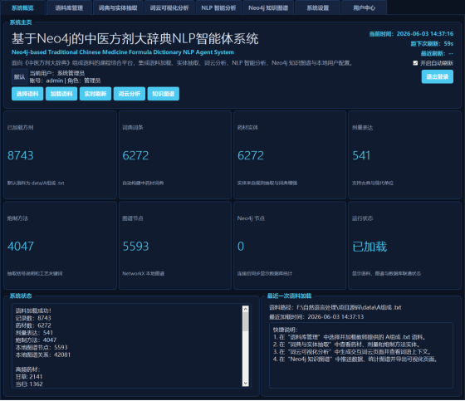Click the status log scrollbar up arrow
The height and width of the screenshot is (401, 465).
(x=245, y=309)
